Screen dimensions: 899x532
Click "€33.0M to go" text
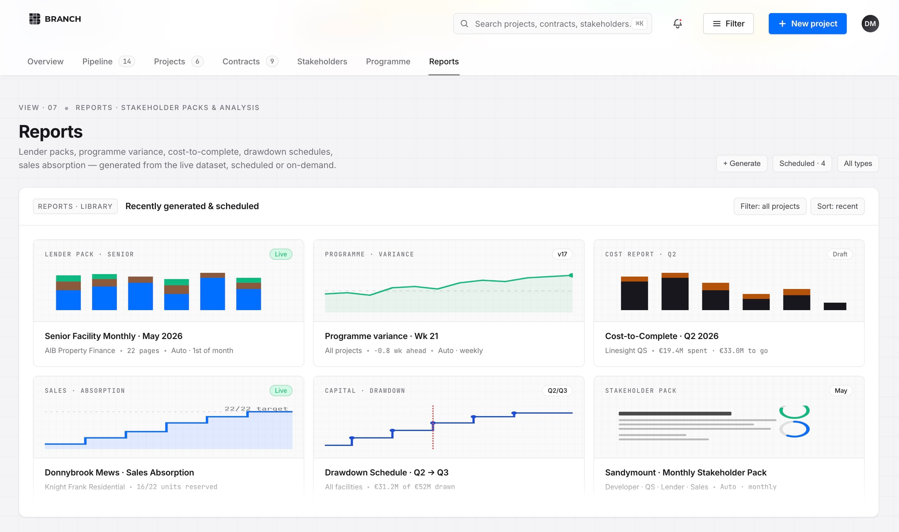point(743,351)
